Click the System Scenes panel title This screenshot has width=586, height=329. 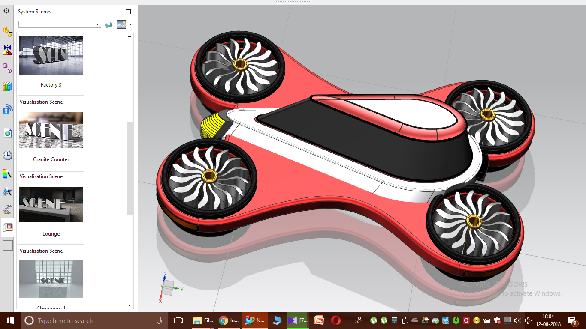click(34, 12)
